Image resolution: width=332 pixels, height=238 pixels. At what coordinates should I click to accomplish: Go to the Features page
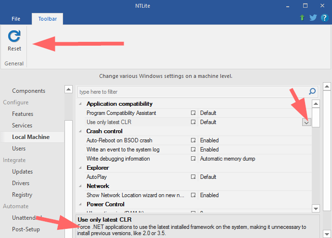(23, 114)
